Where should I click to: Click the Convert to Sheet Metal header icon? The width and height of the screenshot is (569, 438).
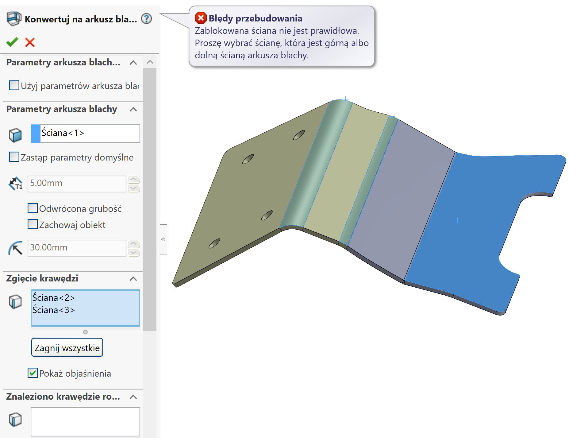[x=14, y=19]
